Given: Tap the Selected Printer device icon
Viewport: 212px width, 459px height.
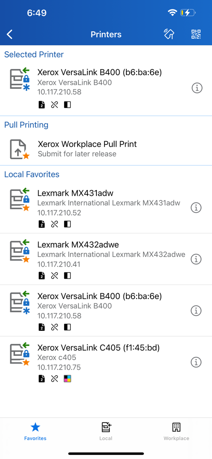Looking at the screenshot, I should [x=20, y=79].
